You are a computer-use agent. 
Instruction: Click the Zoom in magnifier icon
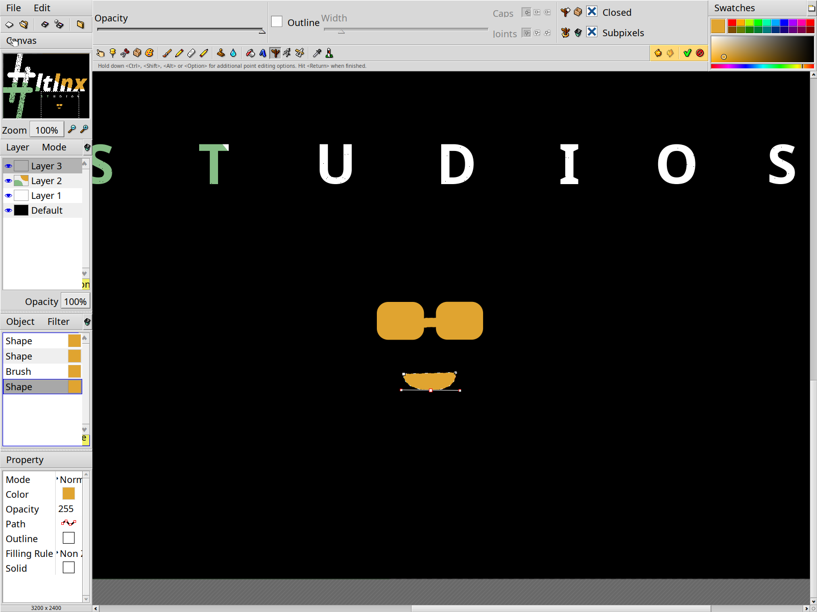coord(84,129)
